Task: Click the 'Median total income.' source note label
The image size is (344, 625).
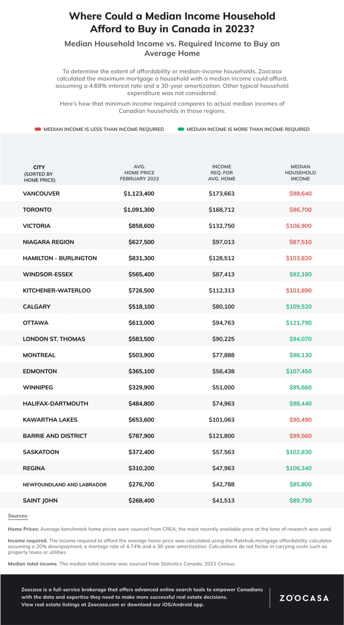Action: [33, 564]
